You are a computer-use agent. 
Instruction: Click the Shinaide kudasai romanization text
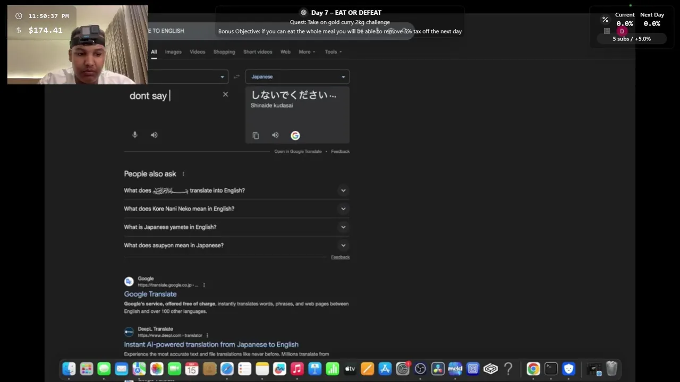[x=271, y=106]
